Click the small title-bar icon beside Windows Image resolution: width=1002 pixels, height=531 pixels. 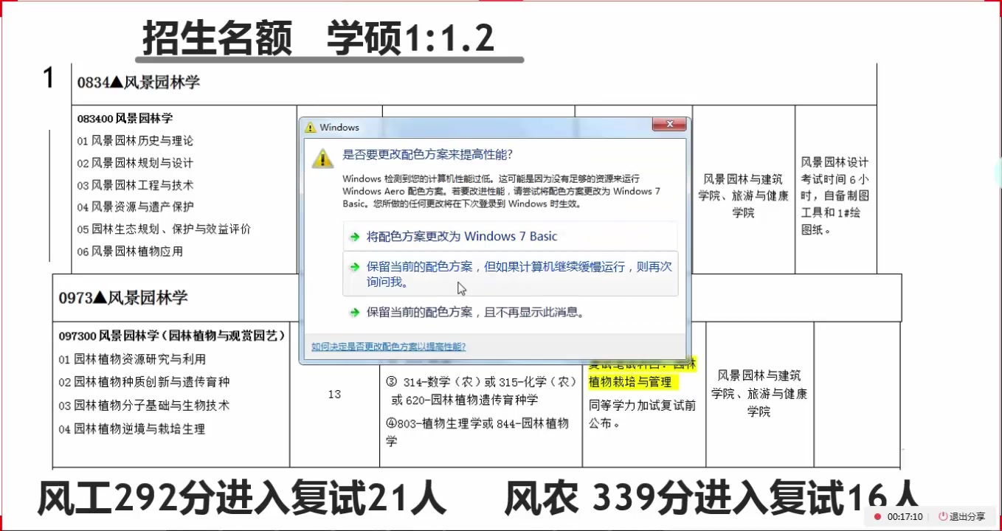[x=311, y=128]
